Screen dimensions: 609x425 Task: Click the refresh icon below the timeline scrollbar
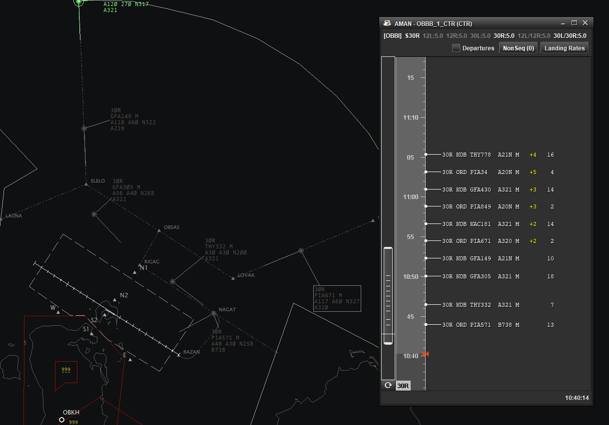coord(388,386)
